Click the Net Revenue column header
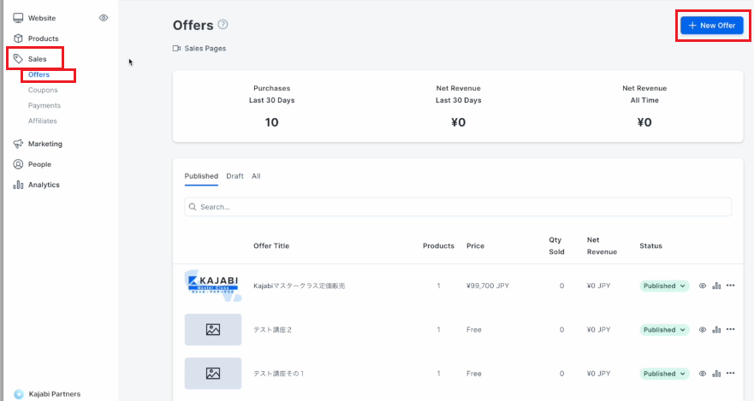 602,246
